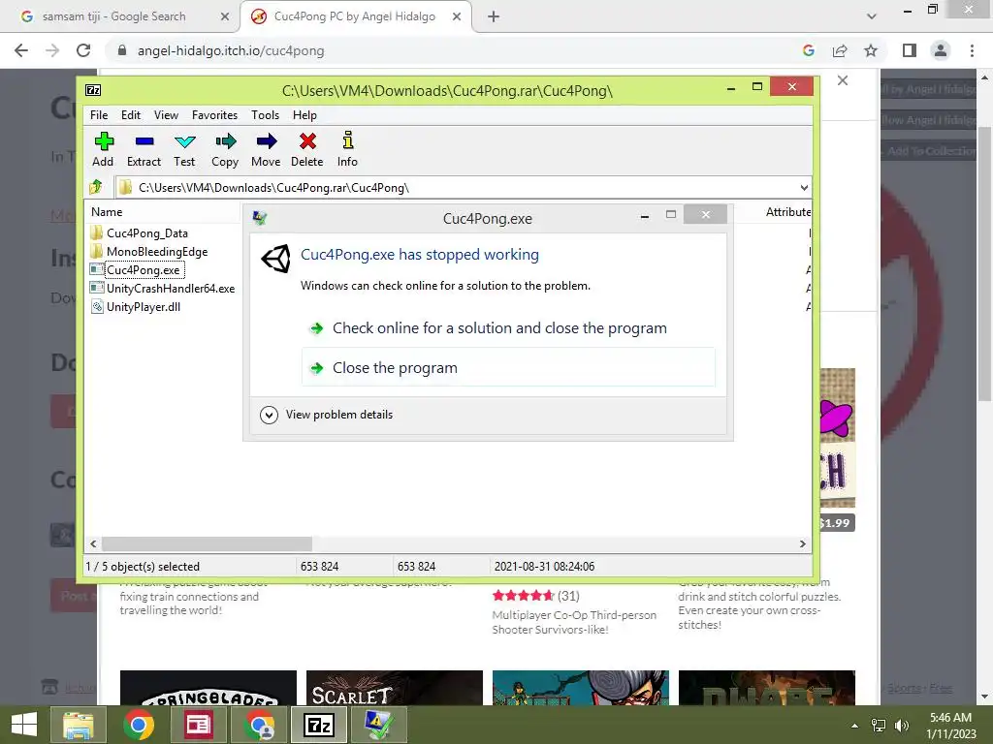Close the itch.io popup with the X
The height and width of the screenshot is (744, 993).
[843, 80]
